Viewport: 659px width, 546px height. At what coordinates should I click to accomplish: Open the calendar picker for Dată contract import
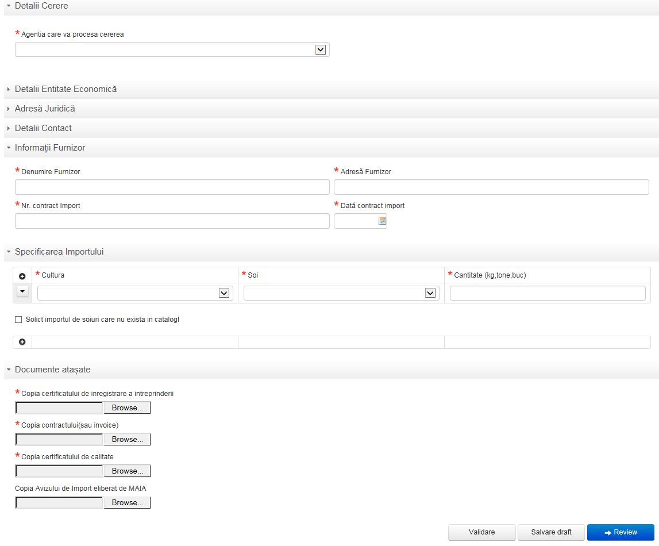coord(382,221)
